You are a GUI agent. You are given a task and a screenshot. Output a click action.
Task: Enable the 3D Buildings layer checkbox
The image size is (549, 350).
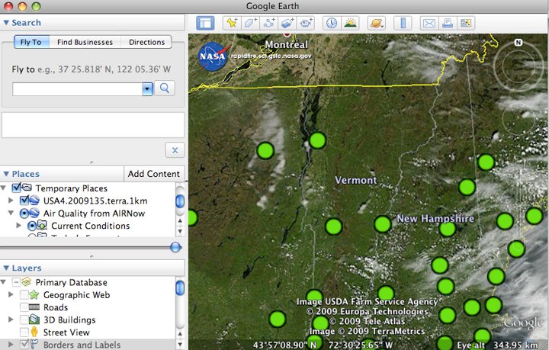pos(24,319)
